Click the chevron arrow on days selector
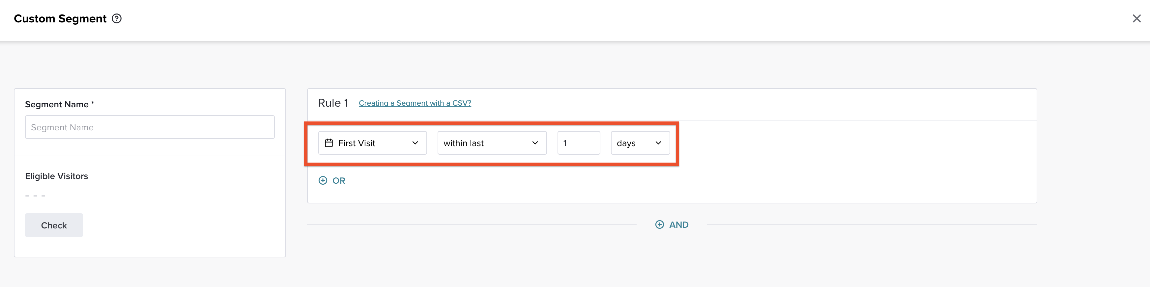Viewport: 1150px width, 287px height. coord(658,143)
